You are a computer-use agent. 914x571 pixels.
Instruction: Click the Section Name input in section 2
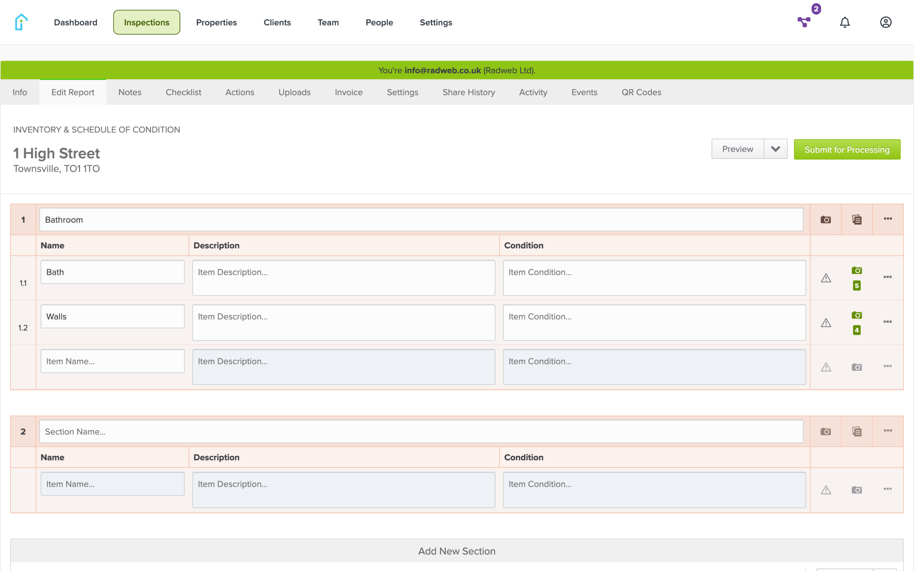click(421, 431)
